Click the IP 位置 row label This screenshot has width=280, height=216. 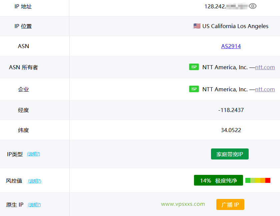point(23,26)
